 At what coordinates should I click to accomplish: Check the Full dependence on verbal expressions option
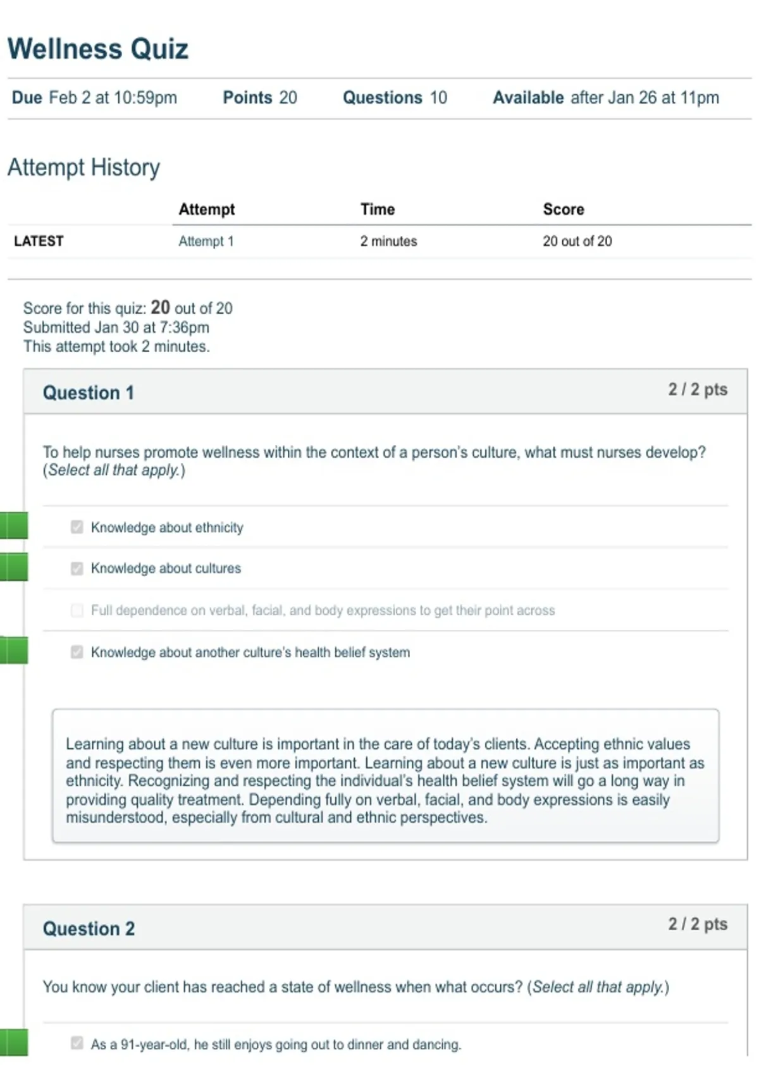[77, 610]
